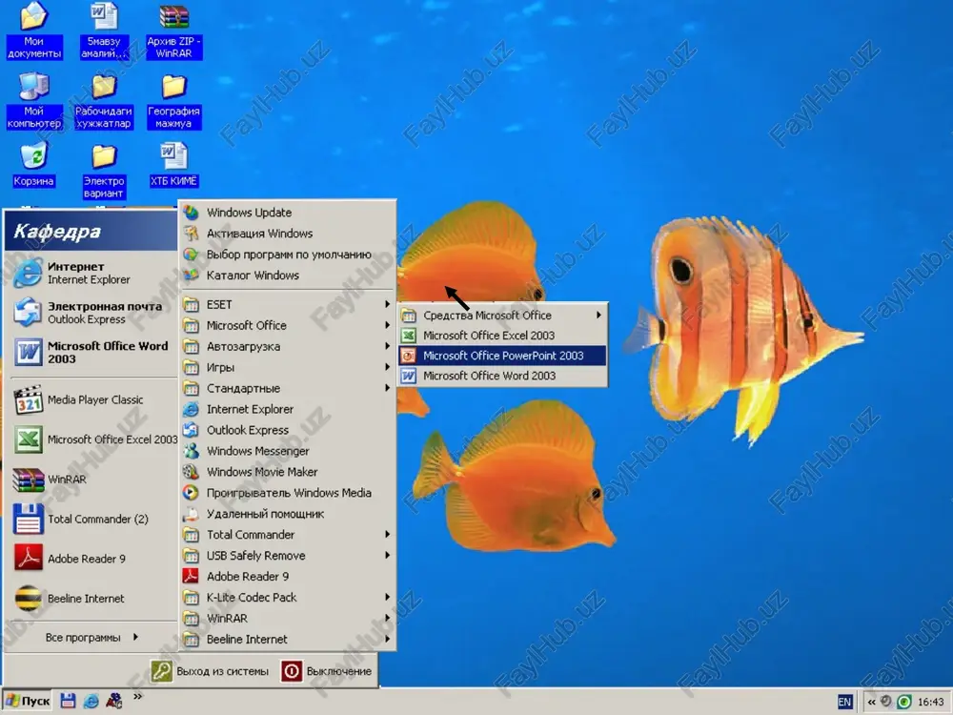
Task: Expand the K-Lite Codec Pack folder
Action: pyautogui.click(x=287, y=597)
